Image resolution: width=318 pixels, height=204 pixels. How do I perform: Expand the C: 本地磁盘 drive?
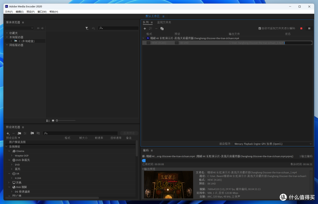coord(11,41)
